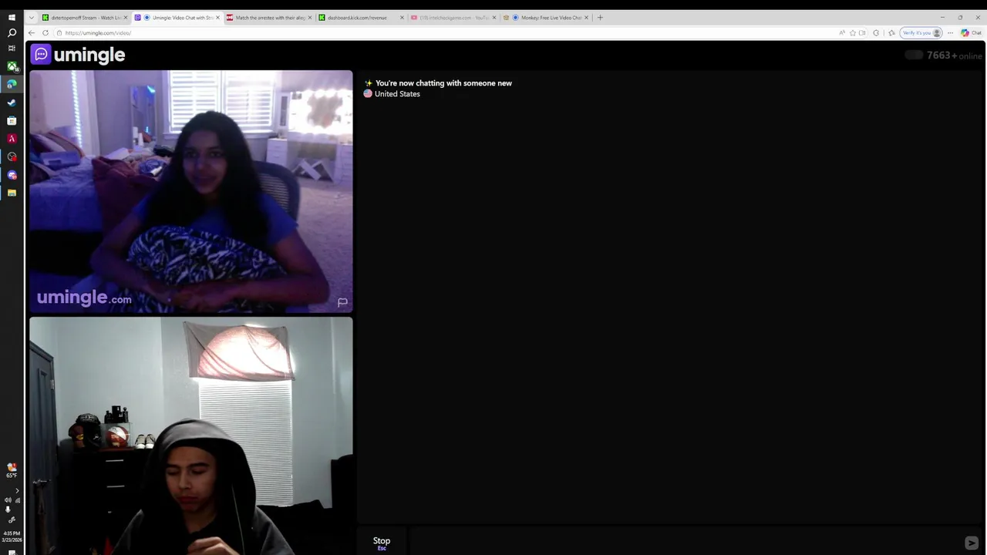
Task: Open the Read aloud option in the address bar
Action: (842, 33)
